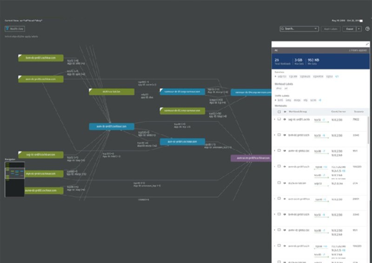Click the Sessions column header

click(359, 112)
